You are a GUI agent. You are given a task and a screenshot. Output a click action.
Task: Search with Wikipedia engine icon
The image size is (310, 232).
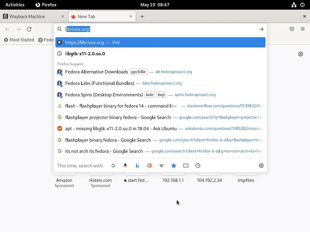coord(162,166)
